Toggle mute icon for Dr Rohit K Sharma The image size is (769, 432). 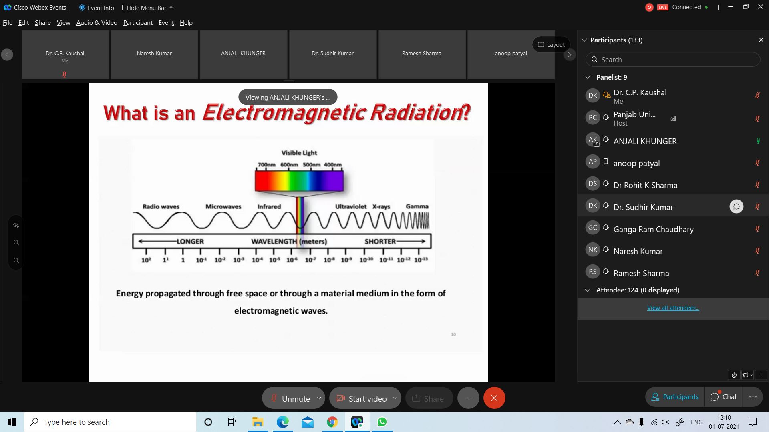tap(757, 184)
